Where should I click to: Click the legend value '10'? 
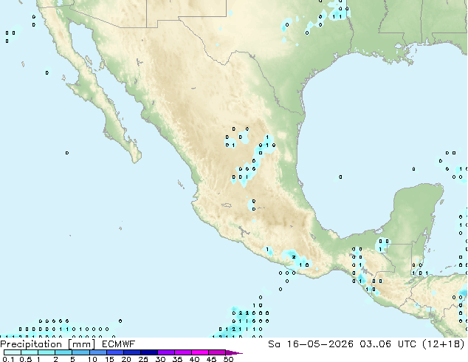92,359
